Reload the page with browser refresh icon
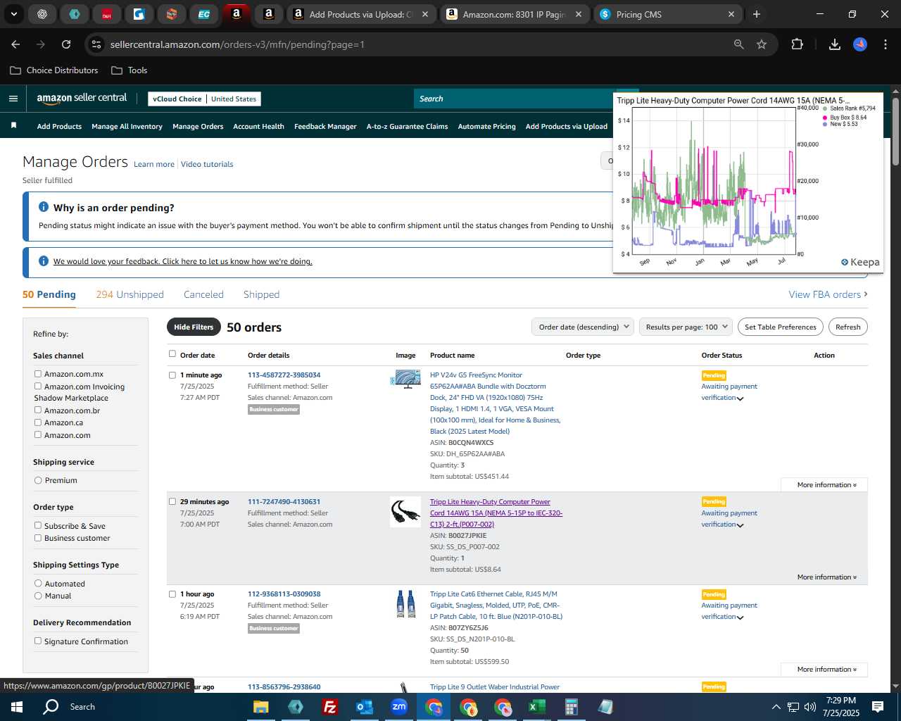The width and height of the screenshot is (901, 721). point(66,44)
